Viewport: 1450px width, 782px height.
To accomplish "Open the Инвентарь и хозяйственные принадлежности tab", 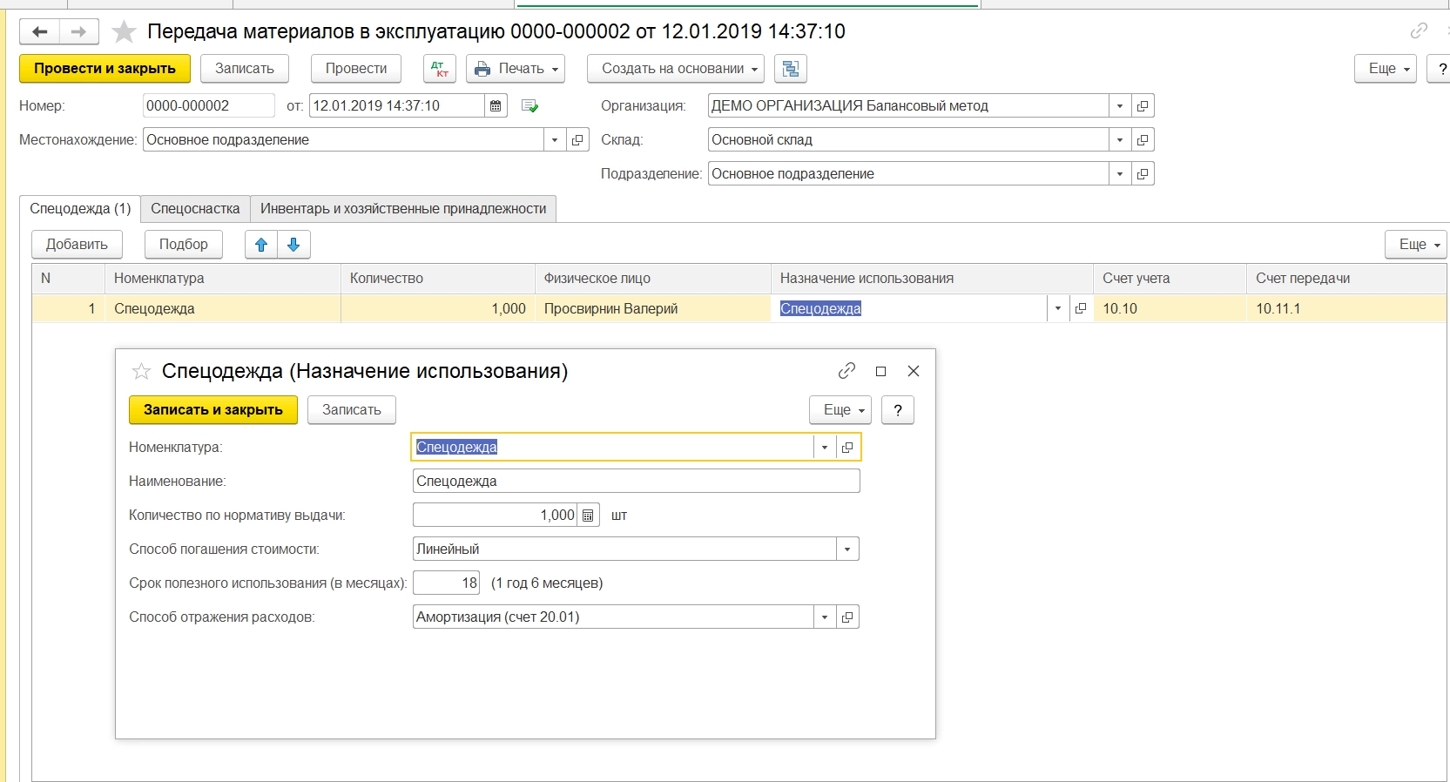I will 403,209.
